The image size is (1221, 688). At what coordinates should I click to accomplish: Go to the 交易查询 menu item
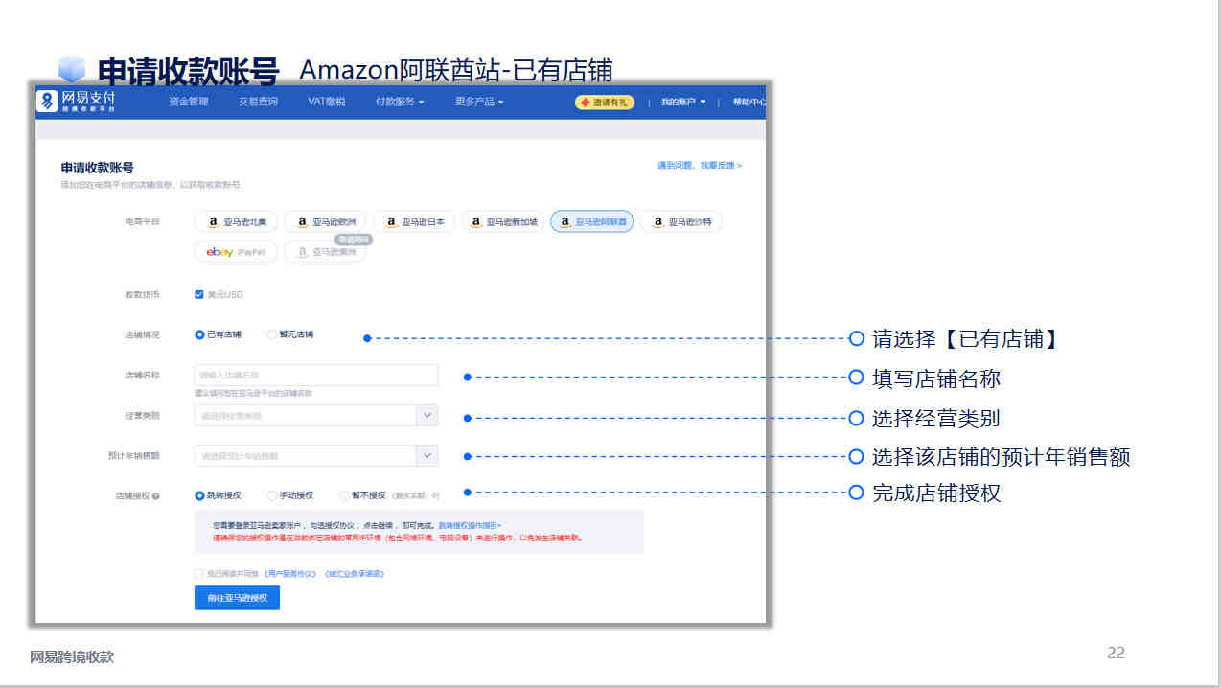coord(258,102)
